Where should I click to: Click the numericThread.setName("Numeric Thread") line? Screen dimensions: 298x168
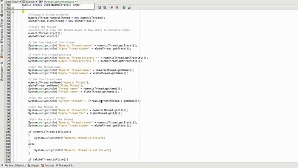point(59,83)
